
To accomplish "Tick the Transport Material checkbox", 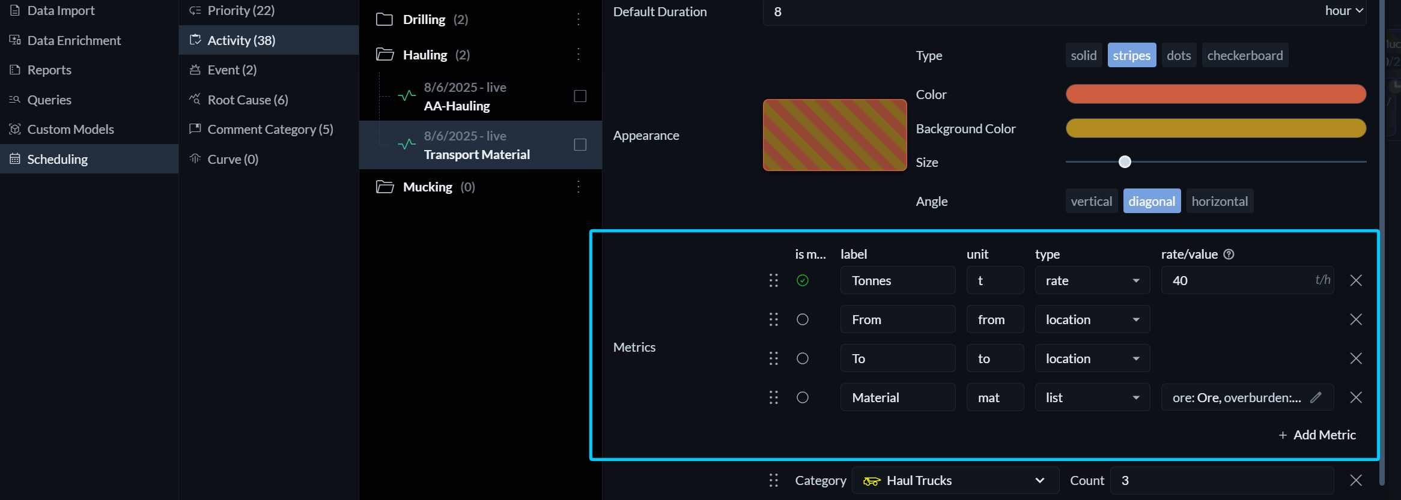I will 580,145.
